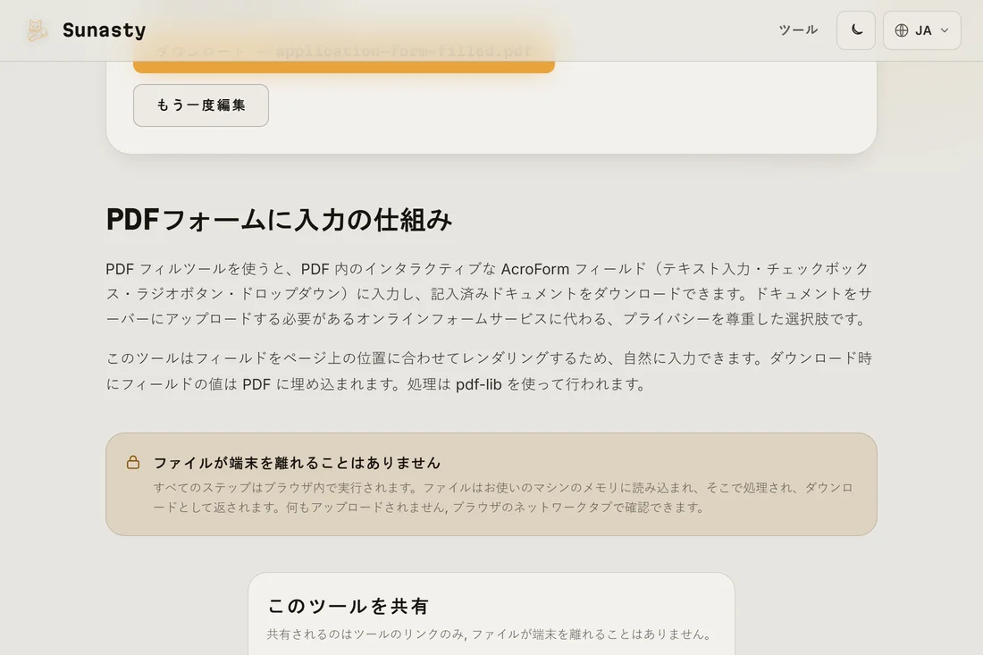Viewport: 983px width, 655px height.
Task: Click the pdf-lib text in the paragraph
Action: [478, 384]
